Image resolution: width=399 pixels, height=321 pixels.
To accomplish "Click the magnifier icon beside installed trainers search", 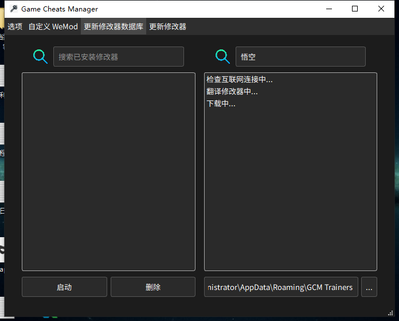I will point(40,56).
